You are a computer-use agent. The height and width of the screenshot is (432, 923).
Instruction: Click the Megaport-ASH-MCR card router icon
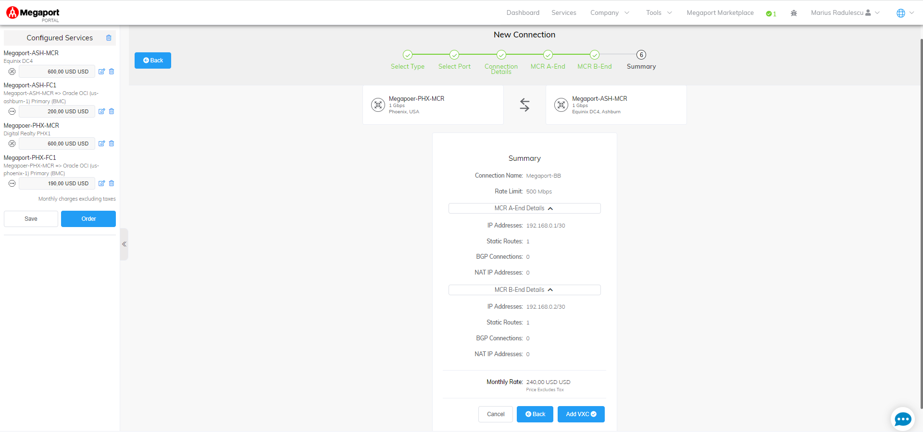pyautogui.click(x=561, y=105)
